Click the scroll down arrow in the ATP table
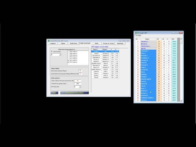The image size is (196, 147). pos(181,101)
